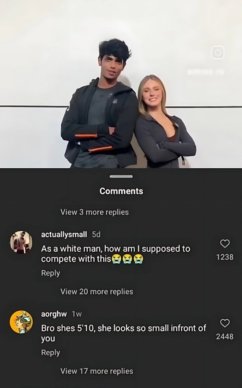Image resolution: width=242 pixels, height=388 pixels.
Task: Expand View 20 more replies
Action: tap(97, 292)
